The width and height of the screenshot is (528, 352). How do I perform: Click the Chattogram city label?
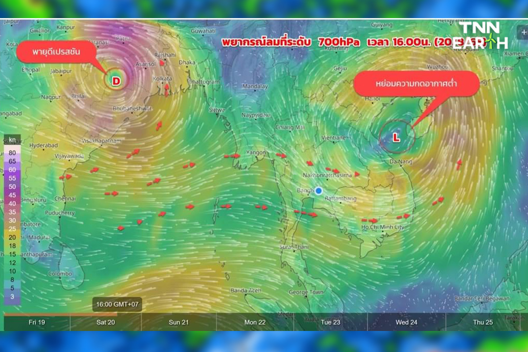pos(204,82)
